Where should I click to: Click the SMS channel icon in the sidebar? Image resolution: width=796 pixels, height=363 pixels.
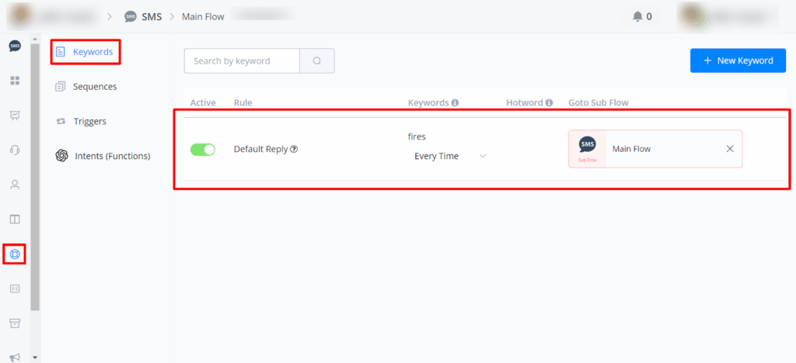click(15, 47)
